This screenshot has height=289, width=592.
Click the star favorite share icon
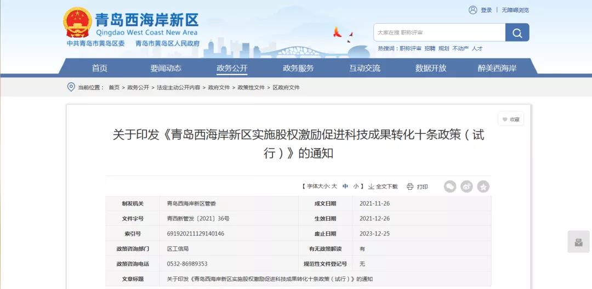[483, 186]
